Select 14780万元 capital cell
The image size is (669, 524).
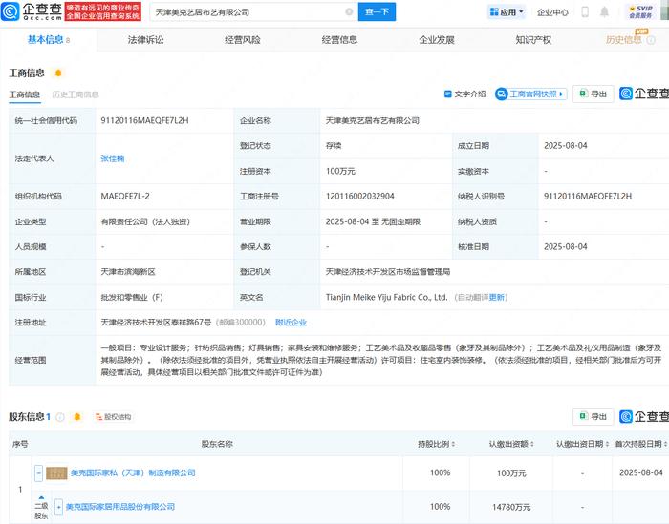(511, 507)
